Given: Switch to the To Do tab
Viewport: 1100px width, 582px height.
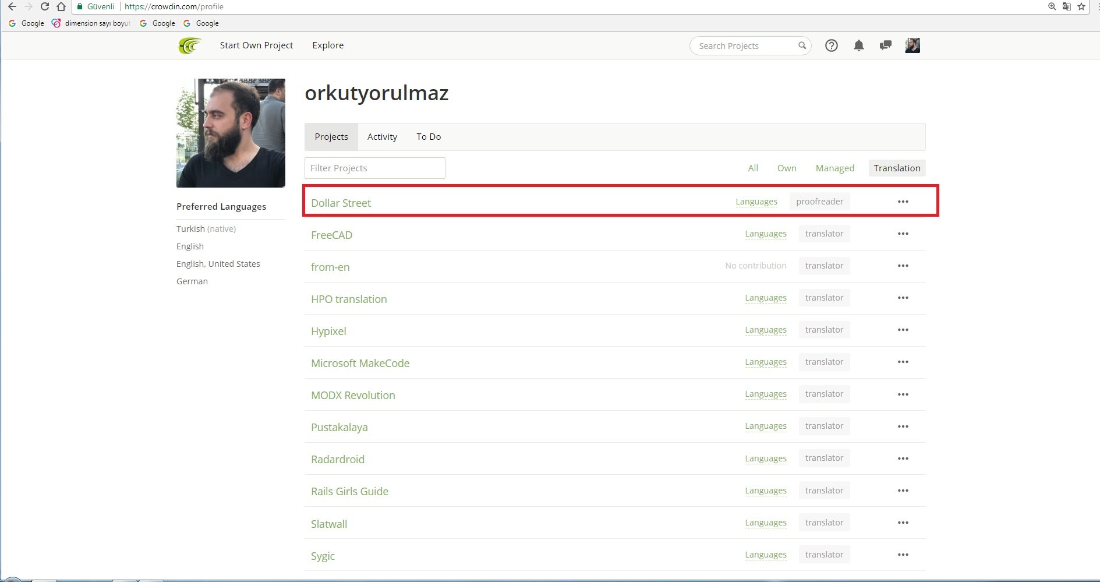Looking at the screenshot, I should [429, 137].
